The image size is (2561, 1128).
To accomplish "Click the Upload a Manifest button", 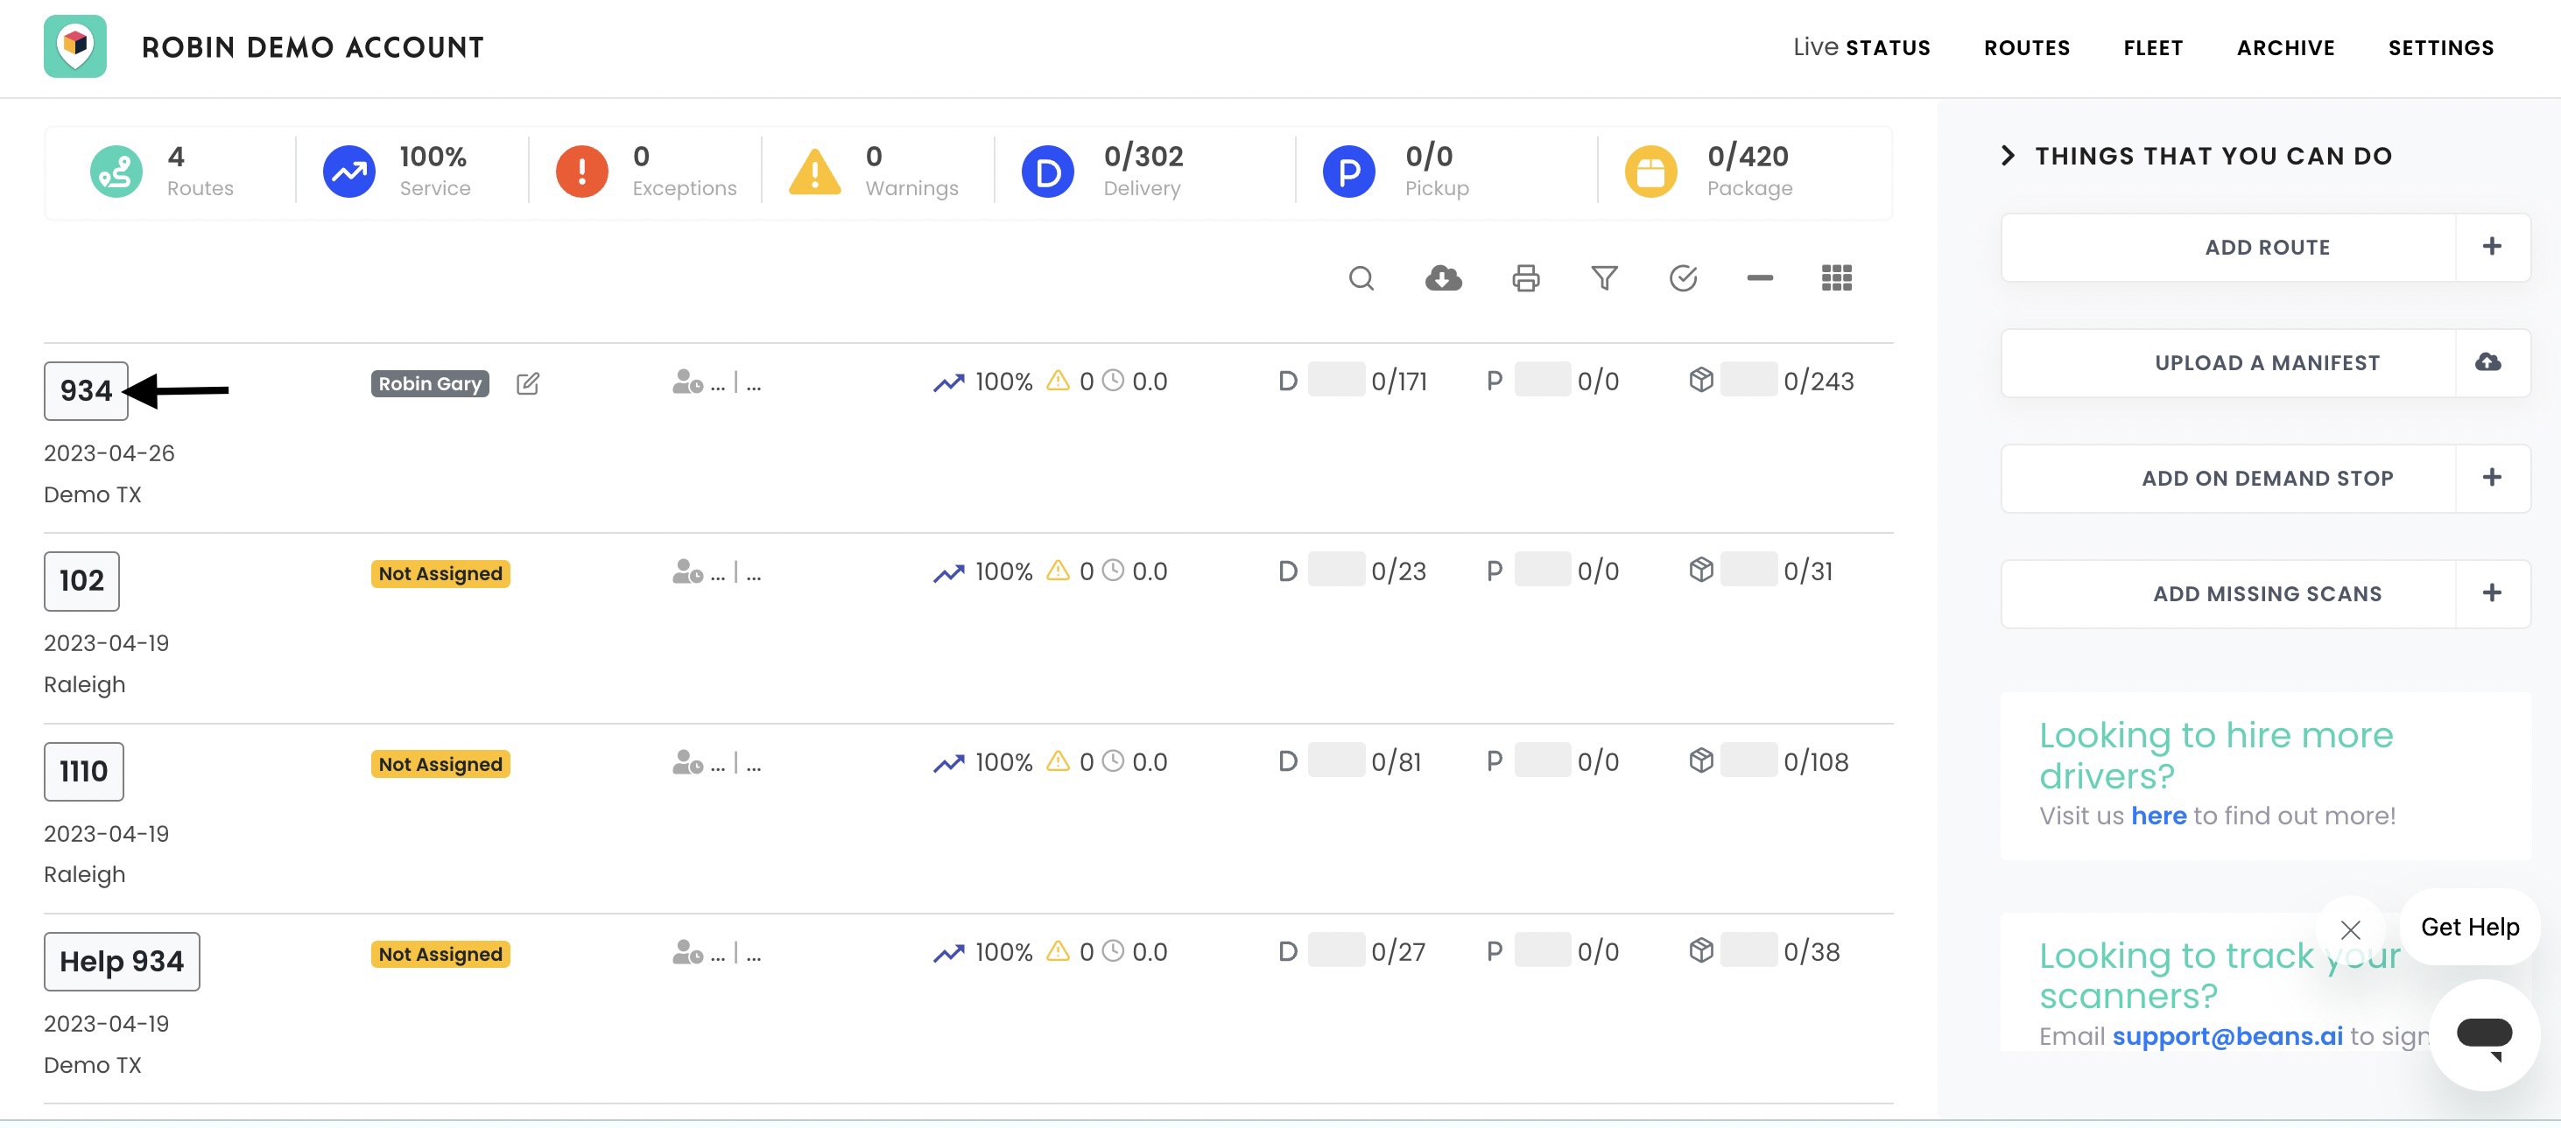I will coord(2265,363).
